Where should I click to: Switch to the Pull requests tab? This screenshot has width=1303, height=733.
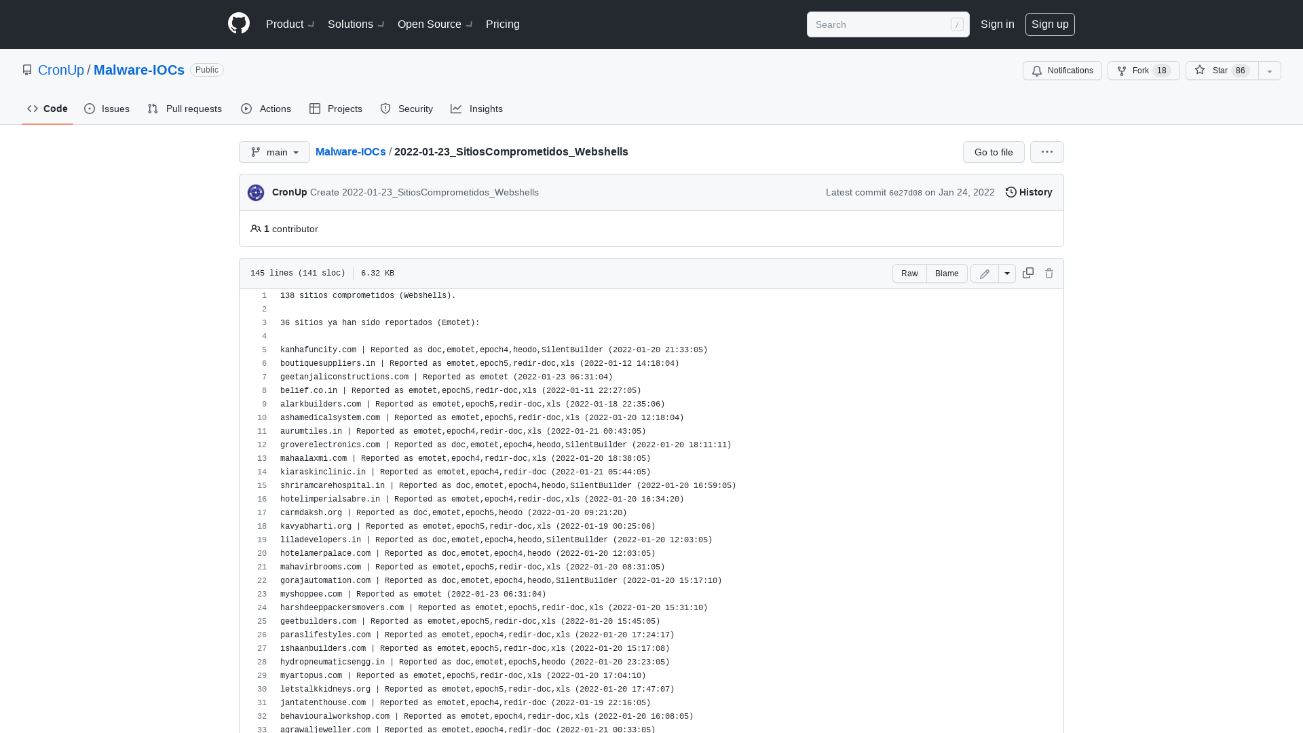185,109
